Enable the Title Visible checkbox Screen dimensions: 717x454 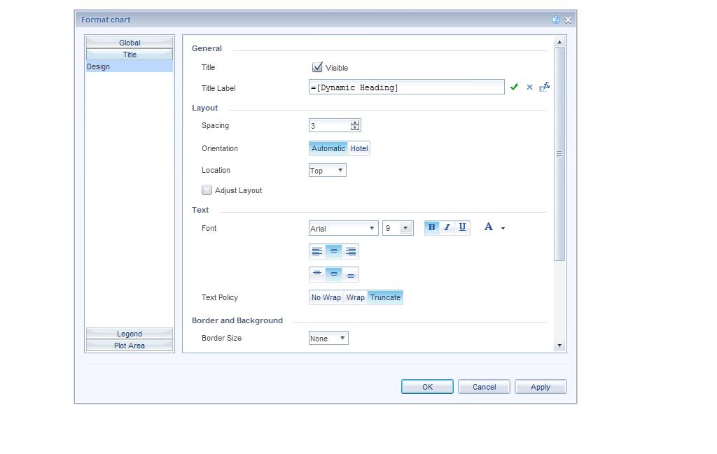coord(318,66)
